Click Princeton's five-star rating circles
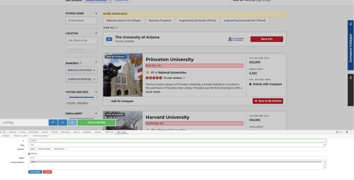 click(x=154, y=78)
